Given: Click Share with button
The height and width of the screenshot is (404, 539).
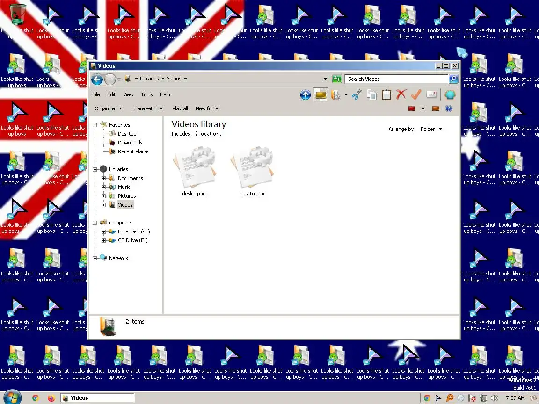Looking at the screenshot, I should pyautogui.click(x=147, y=108).
